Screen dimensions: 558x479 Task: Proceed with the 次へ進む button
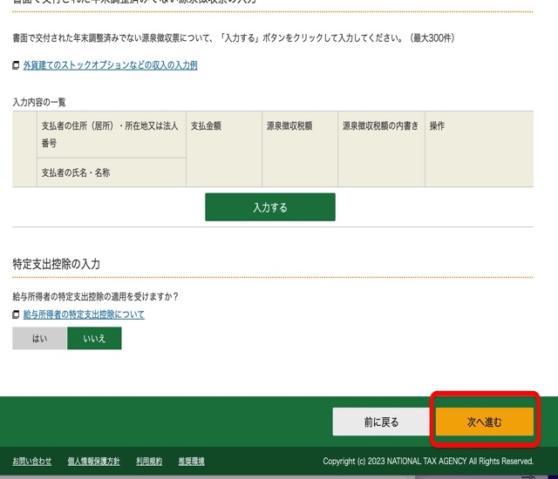click(x=484, y=422)
